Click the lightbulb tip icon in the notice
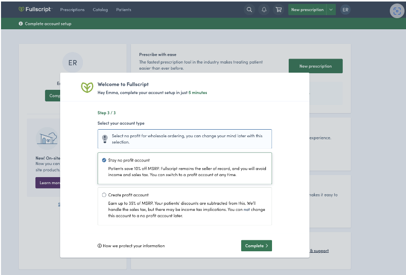Screen dimensions: 406x275 point(105,139)
